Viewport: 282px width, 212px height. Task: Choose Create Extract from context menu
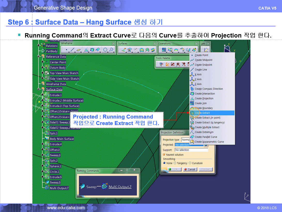pyautogui.click(x=202, y=113)
